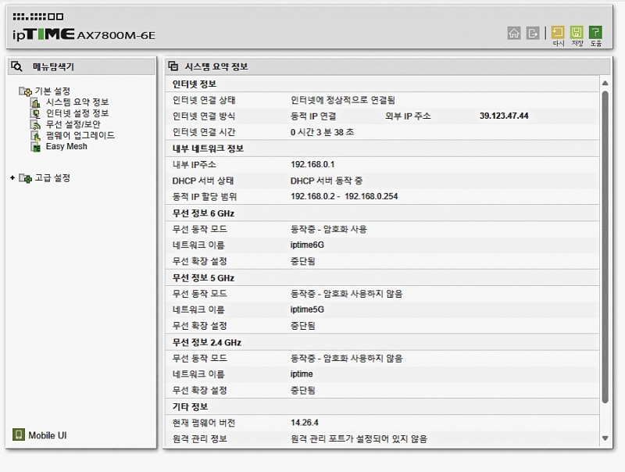The width and height of the screenshot is (625, 472).
Task: Click the logout icon in header
Action: point(534,33)
